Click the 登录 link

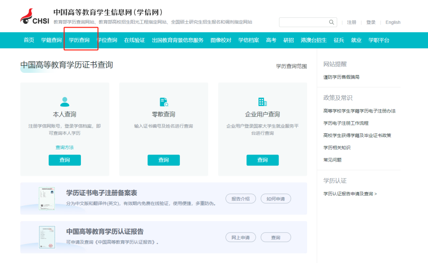click(371, 22)
